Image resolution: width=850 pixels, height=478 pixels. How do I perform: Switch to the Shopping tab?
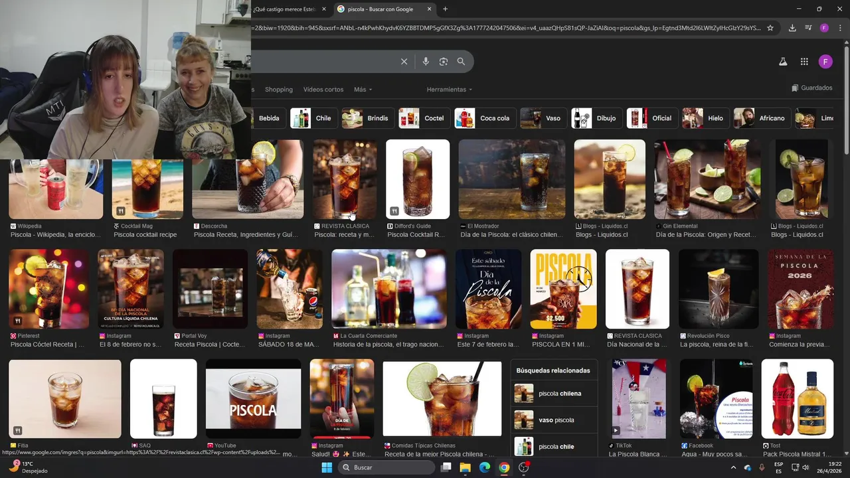pos(279,90)
